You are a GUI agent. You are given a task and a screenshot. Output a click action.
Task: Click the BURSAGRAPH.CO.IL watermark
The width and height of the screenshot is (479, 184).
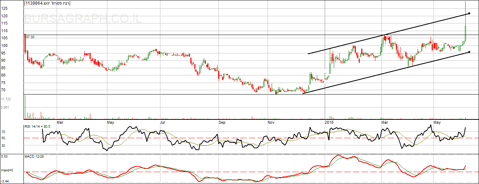coord(83,19)
